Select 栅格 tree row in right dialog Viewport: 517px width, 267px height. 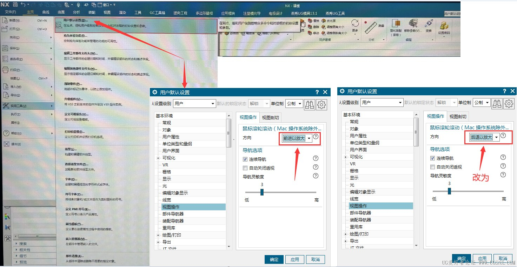[x=381, y=171]
